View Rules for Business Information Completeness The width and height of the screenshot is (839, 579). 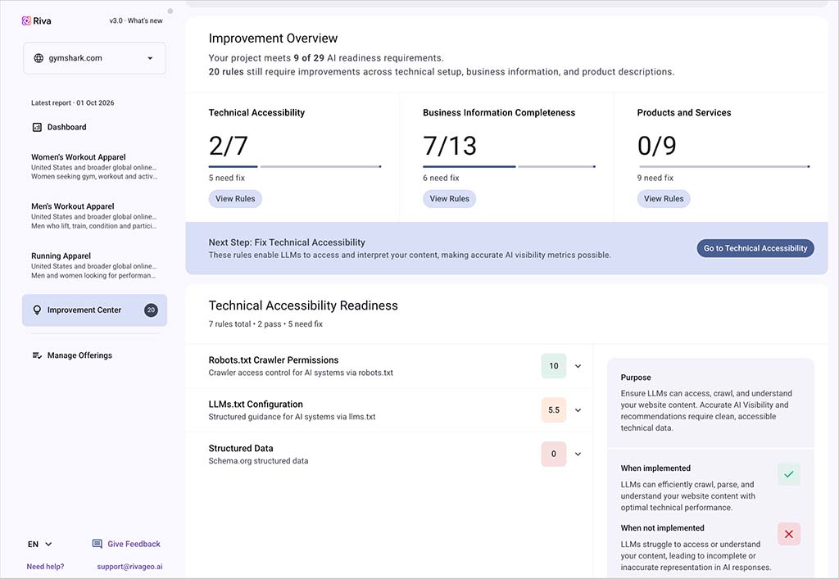pos(450,199)
